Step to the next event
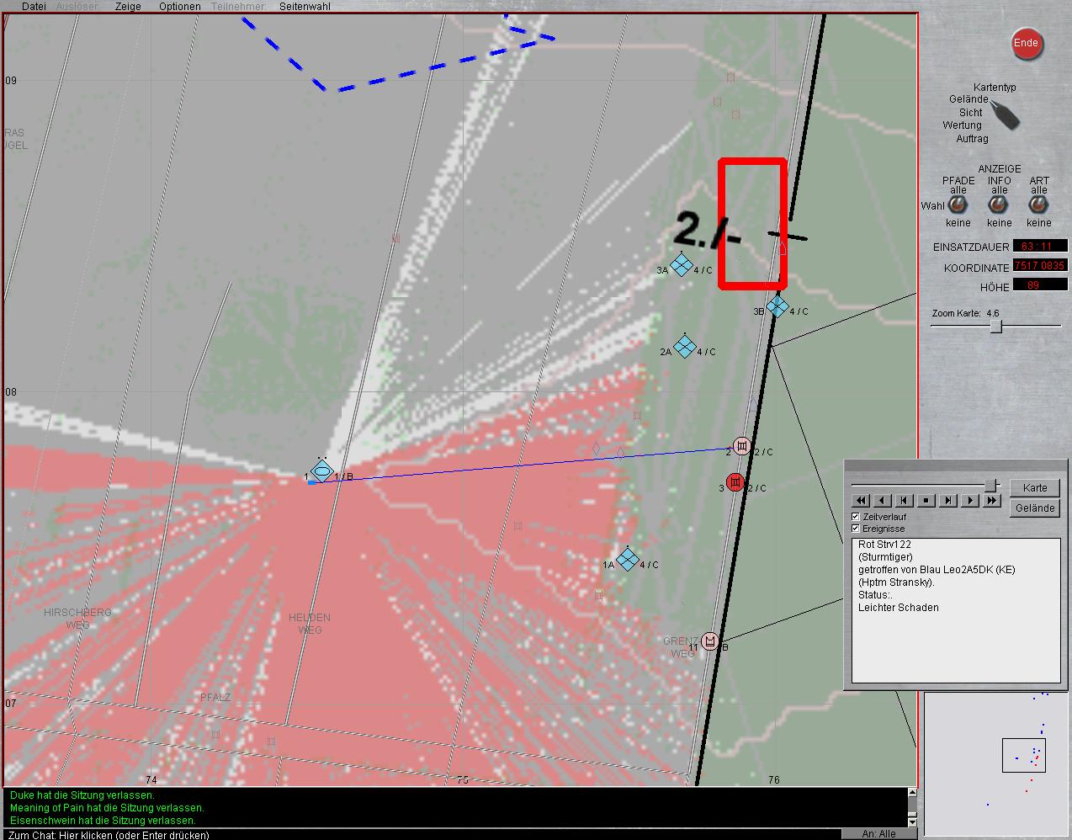The width and height of the screenshot is (1072, 840). pos(948,501)
